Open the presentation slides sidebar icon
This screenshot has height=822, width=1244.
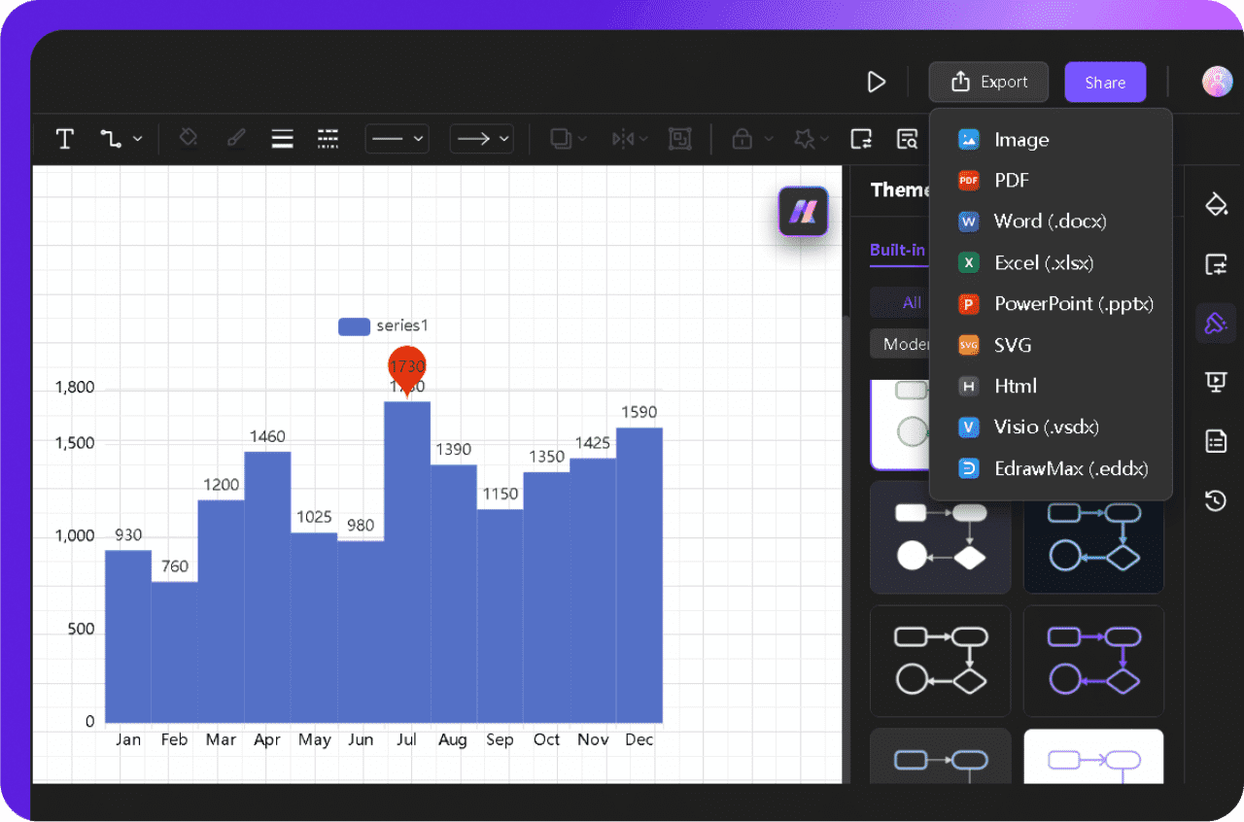[1216, 382]
